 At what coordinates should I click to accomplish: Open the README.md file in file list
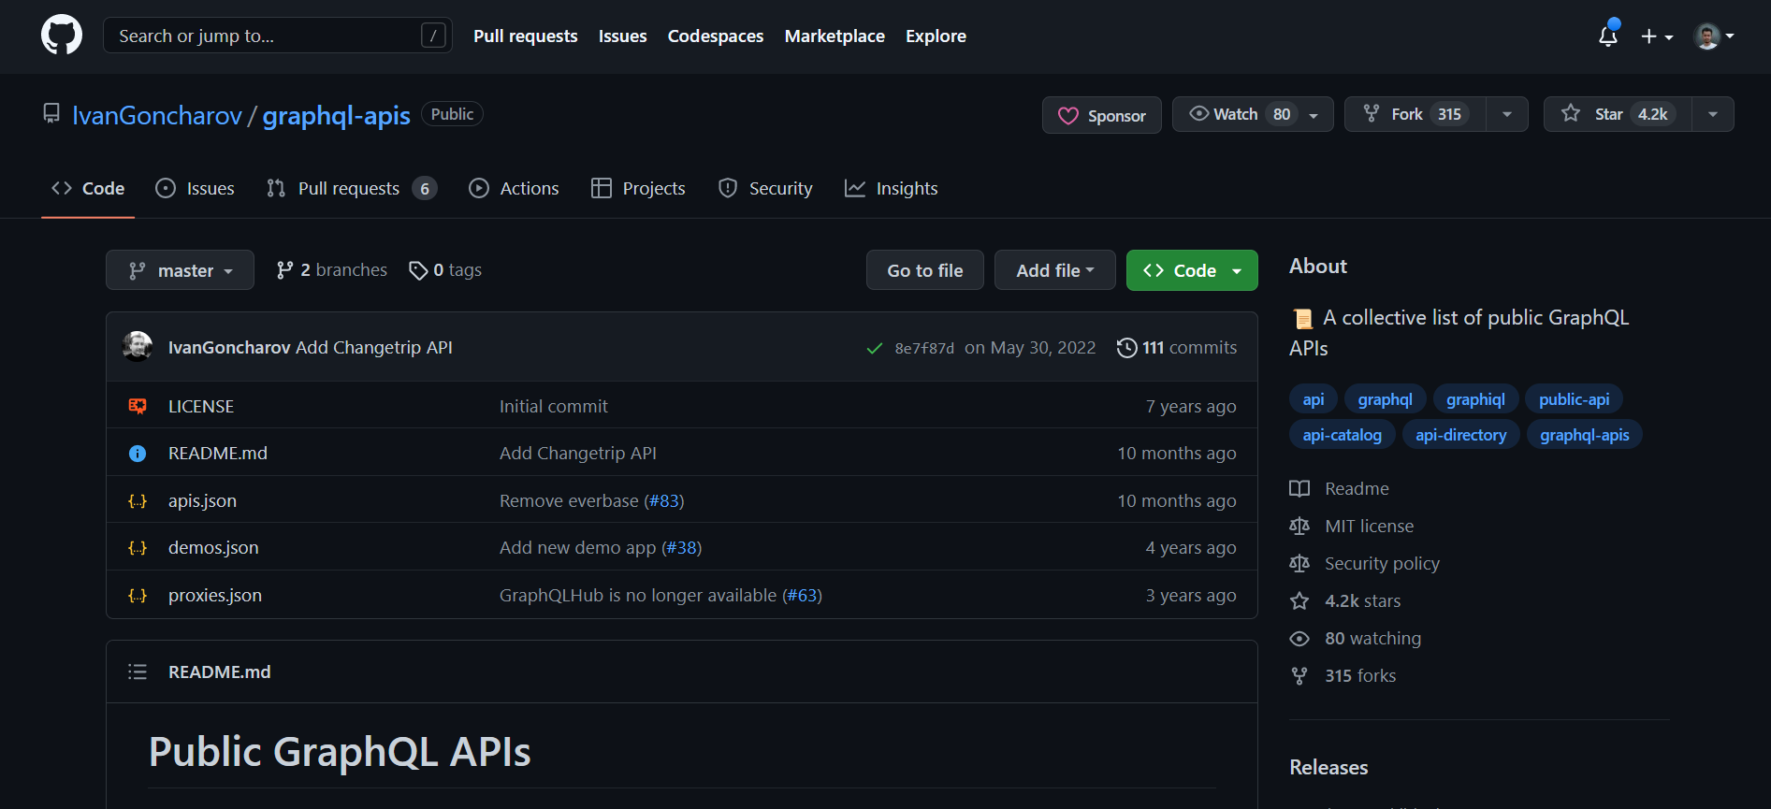pyautogui.click(x=218, y=453)
